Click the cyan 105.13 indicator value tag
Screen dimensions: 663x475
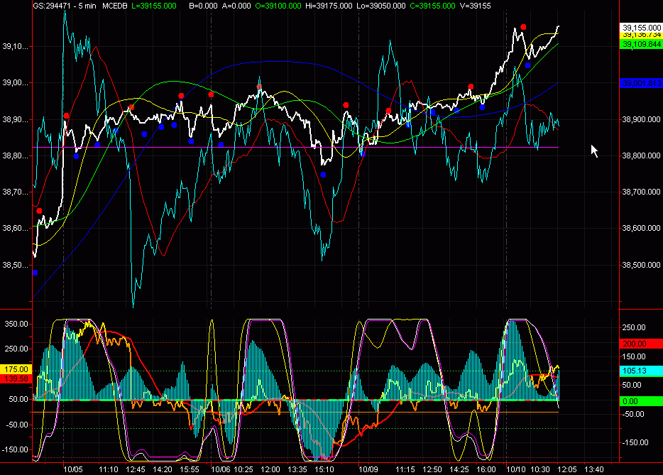tap(641, 371)
